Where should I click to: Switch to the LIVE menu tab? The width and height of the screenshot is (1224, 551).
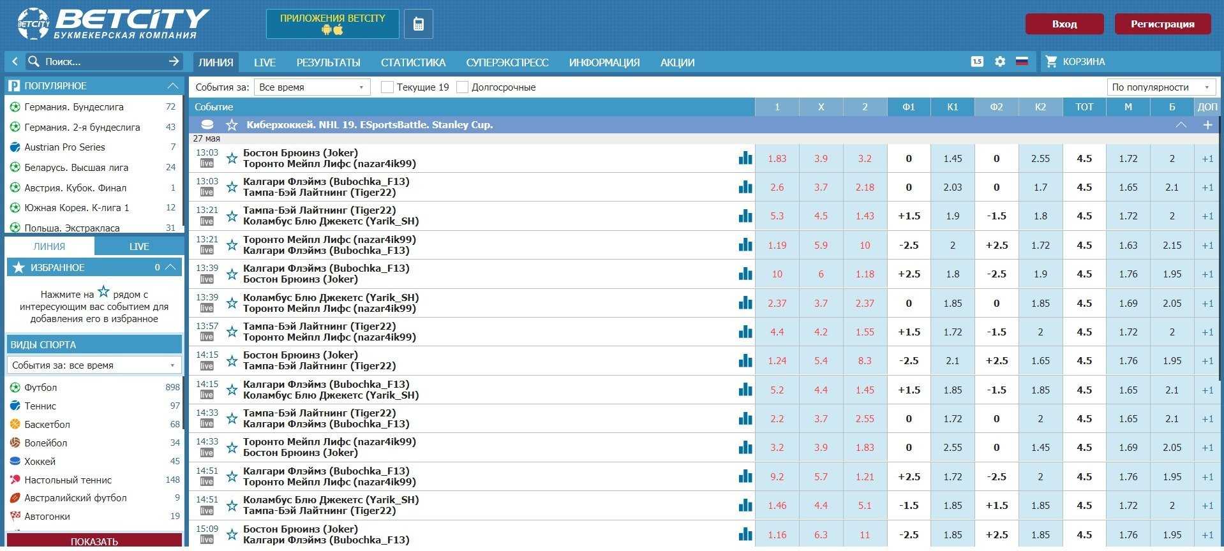point(264,62)
